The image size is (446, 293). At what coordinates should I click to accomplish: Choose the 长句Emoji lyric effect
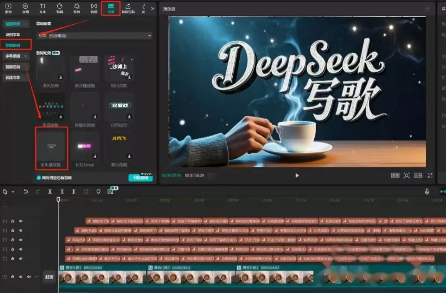(85, 146)
